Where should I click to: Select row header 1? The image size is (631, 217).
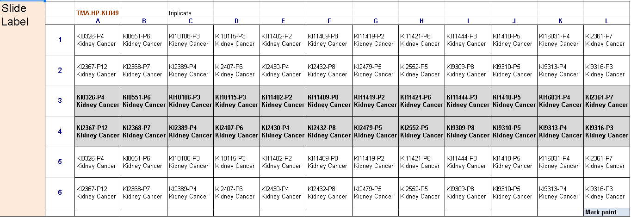coord(60,40)
